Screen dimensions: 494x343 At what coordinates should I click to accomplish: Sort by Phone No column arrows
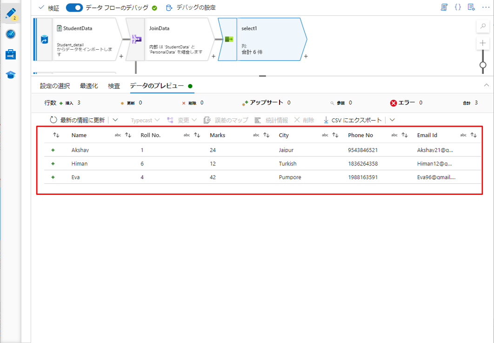click(405, 135)
